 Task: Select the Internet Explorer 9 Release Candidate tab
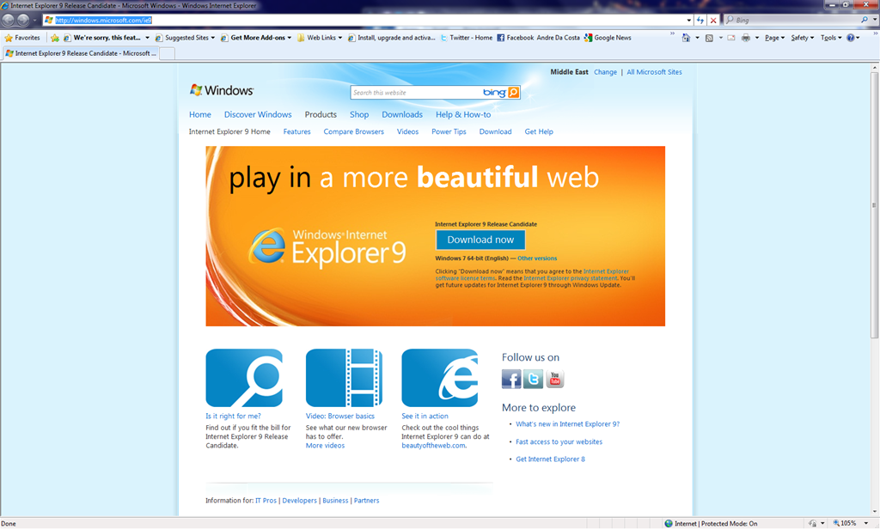pos(81,53)
